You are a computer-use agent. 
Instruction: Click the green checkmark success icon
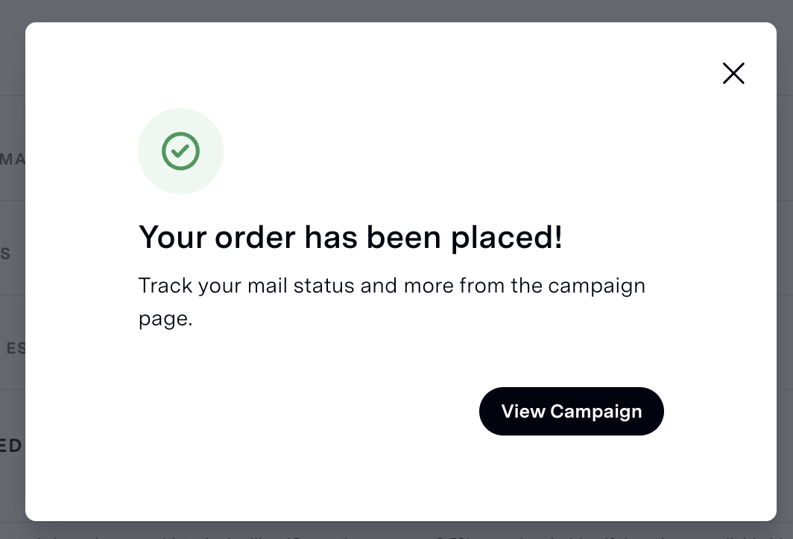(180, 151)
